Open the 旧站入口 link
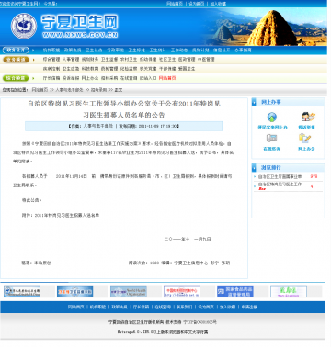The image size is (331, 347). click(x=148, y=78)
